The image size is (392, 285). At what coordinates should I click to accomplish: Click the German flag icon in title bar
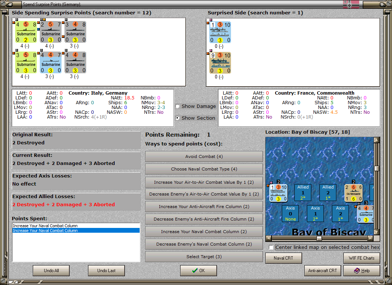tap(351, 4)
